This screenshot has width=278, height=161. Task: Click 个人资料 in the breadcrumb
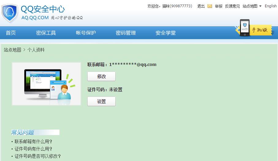click(36, 50)
